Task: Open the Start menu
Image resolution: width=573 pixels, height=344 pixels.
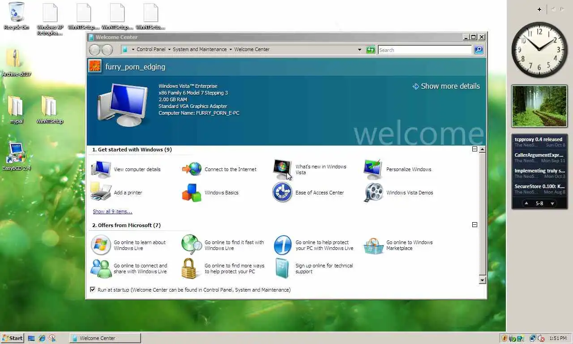Action: 12,338
